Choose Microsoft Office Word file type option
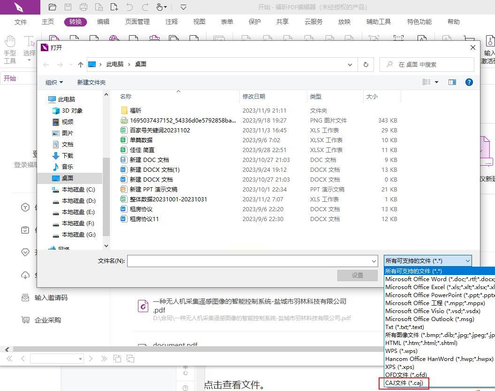Screen dimensions: 495x391 440,279
